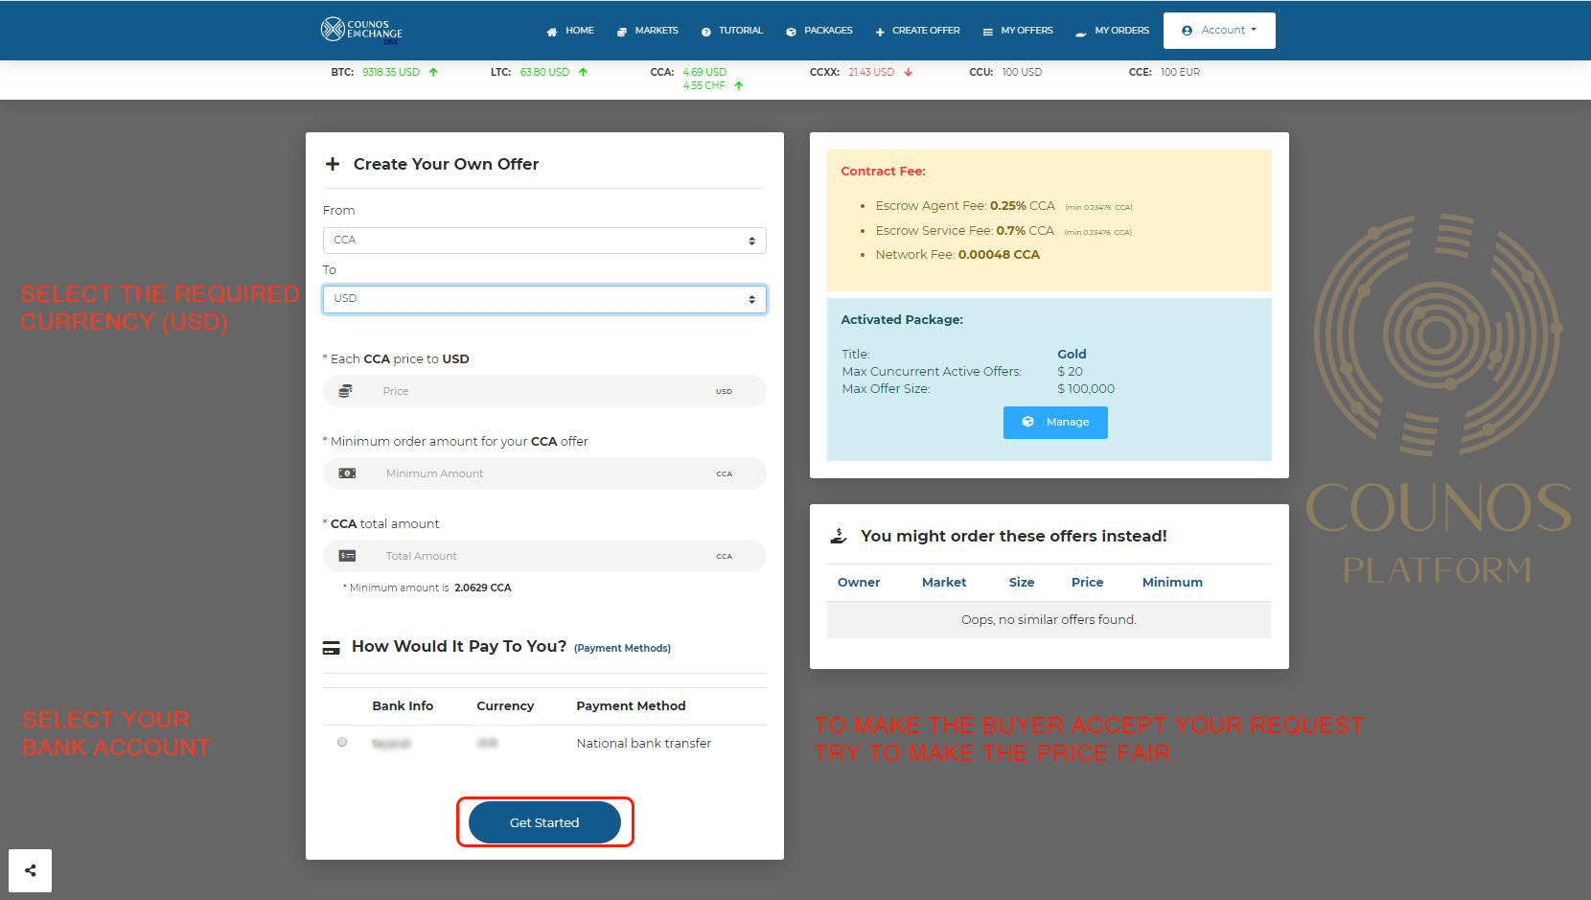Open the Markets menu item

pyautogui.click(x=657, y=31)
